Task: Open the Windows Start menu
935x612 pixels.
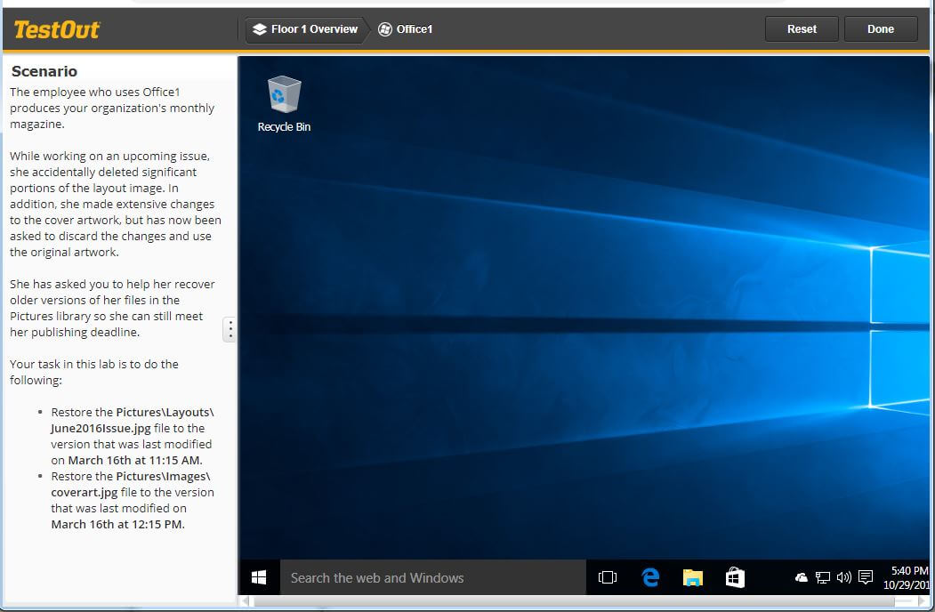Action: (259, 578)
